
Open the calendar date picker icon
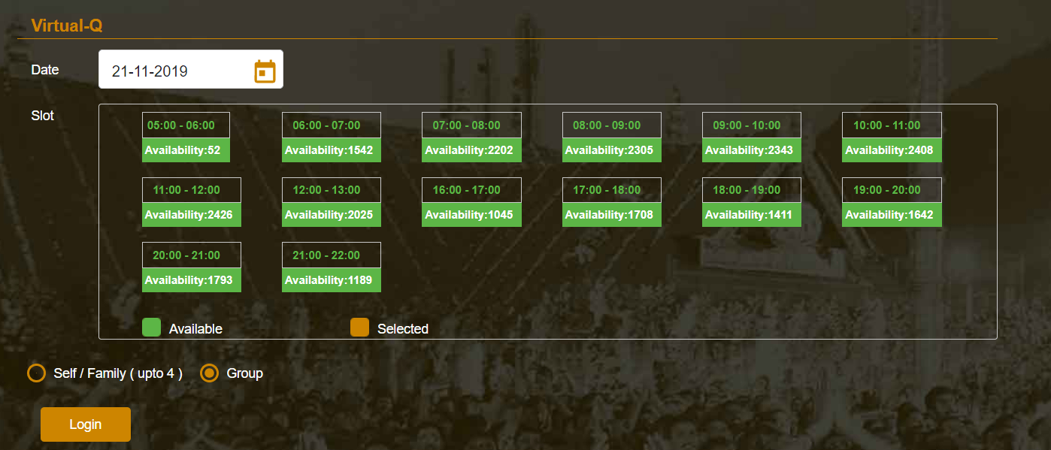coord(265,71)
